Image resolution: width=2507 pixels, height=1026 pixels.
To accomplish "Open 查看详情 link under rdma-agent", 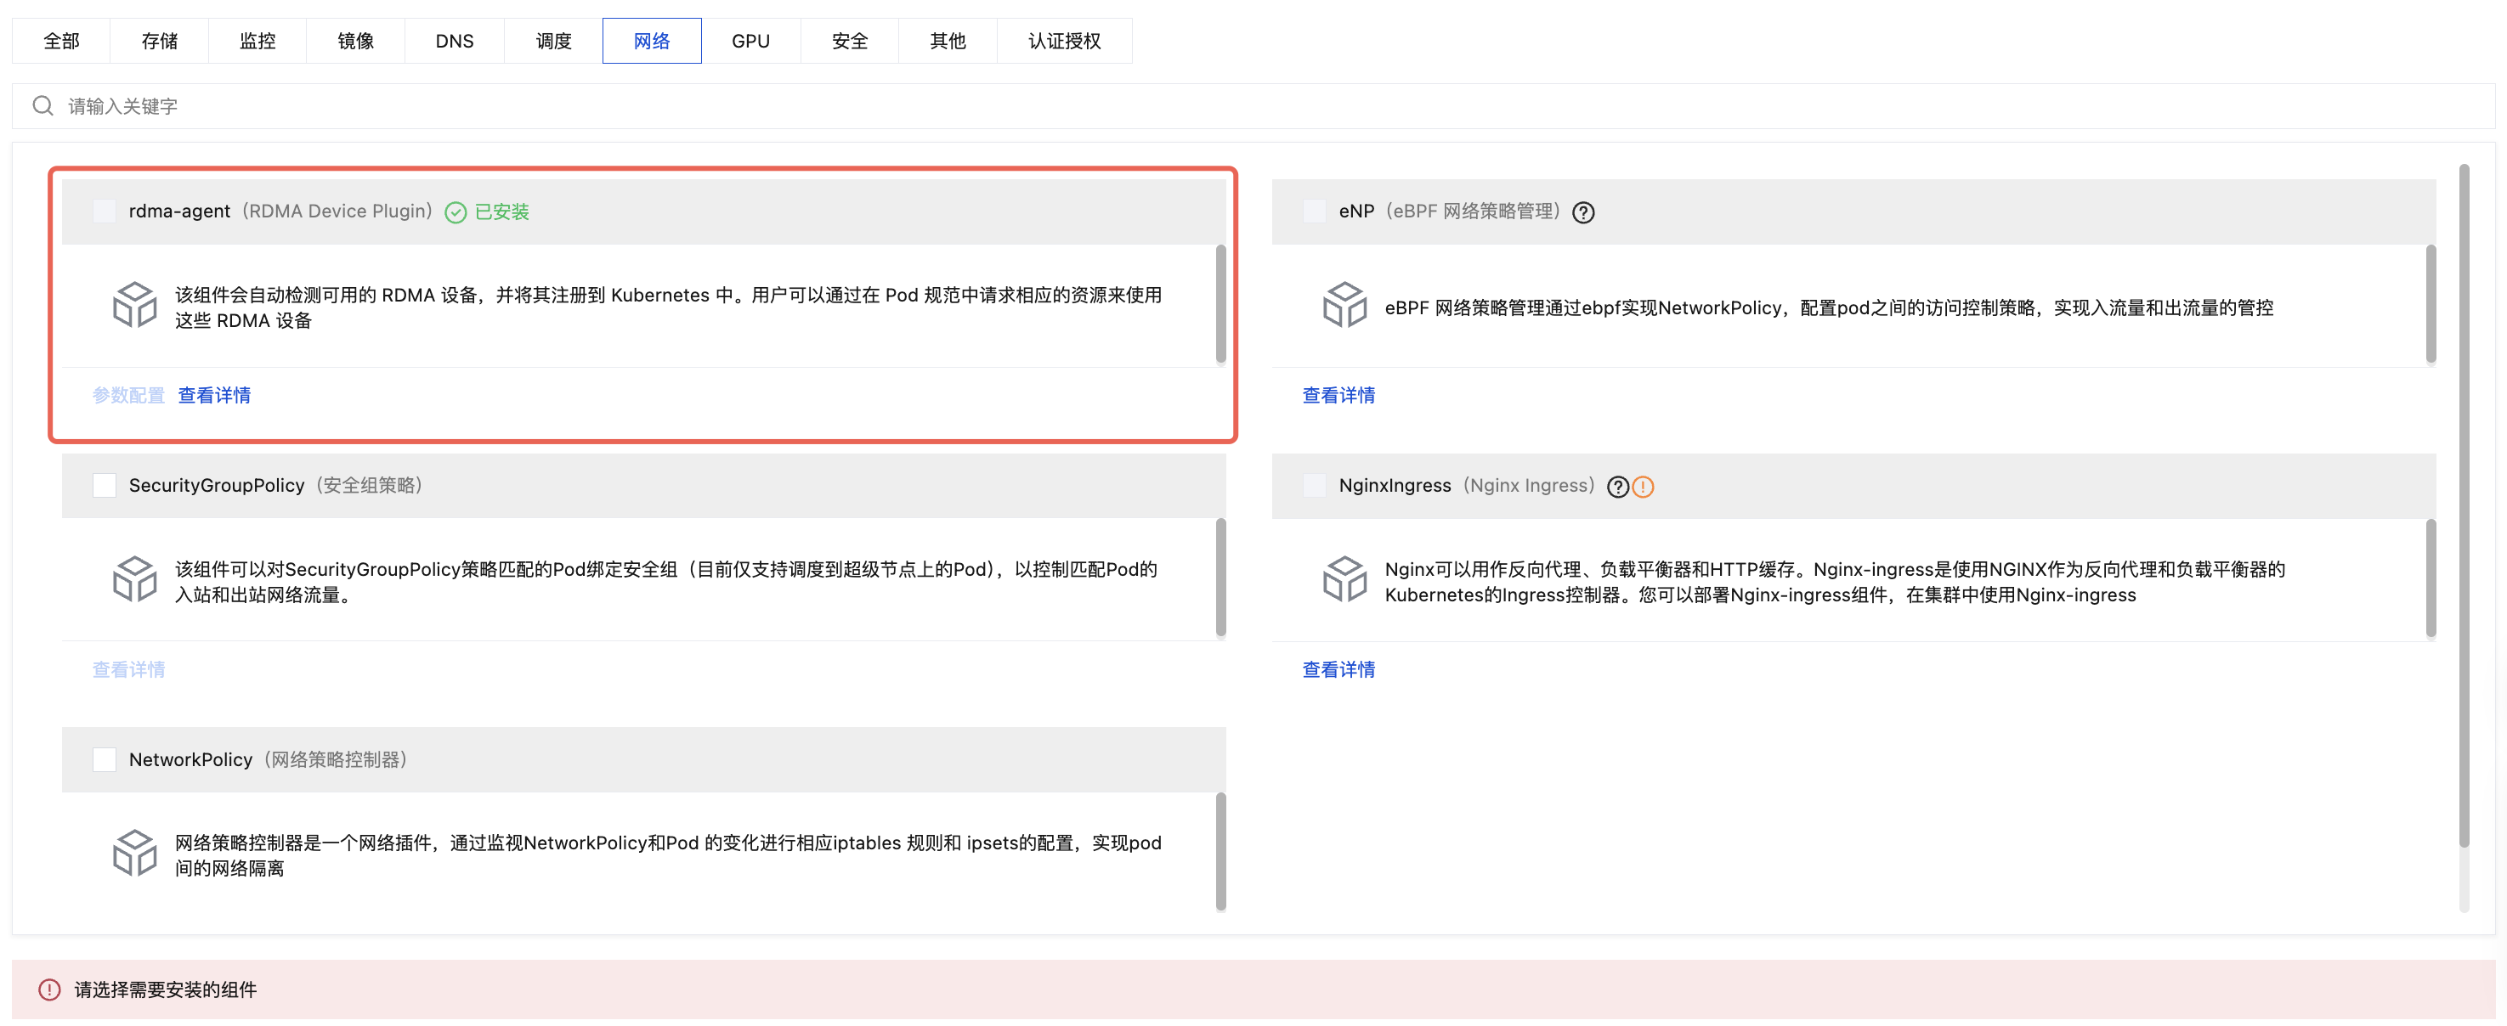I will [x=214, y=395].
